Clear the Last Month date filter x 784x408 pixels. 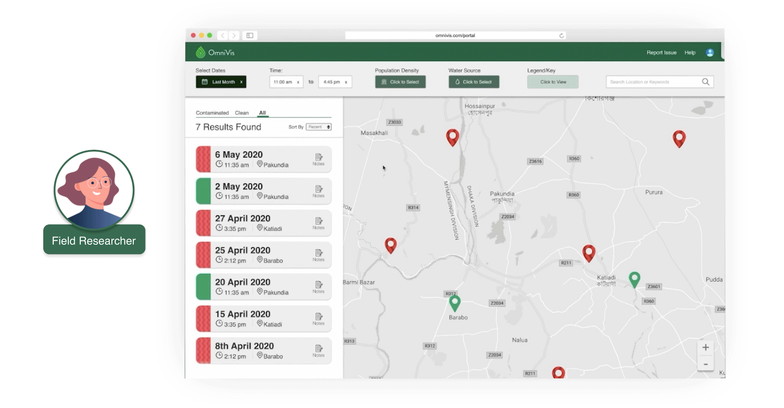point(241,82)
